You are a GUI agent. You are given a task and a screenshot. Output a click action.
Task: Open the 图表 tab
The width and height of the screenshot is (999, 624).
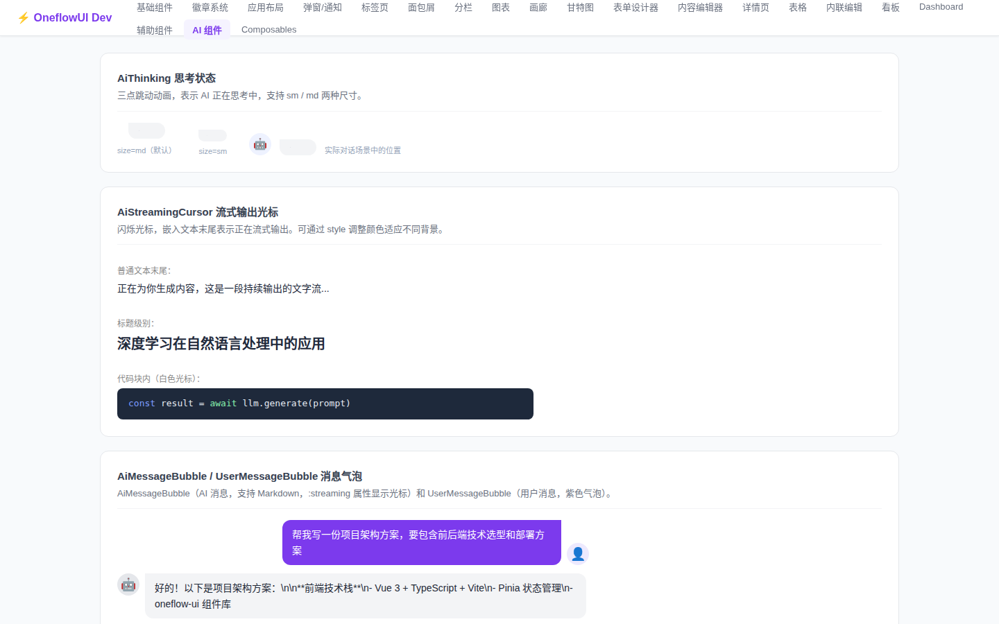pyautogui.click(x=501, y=8)
